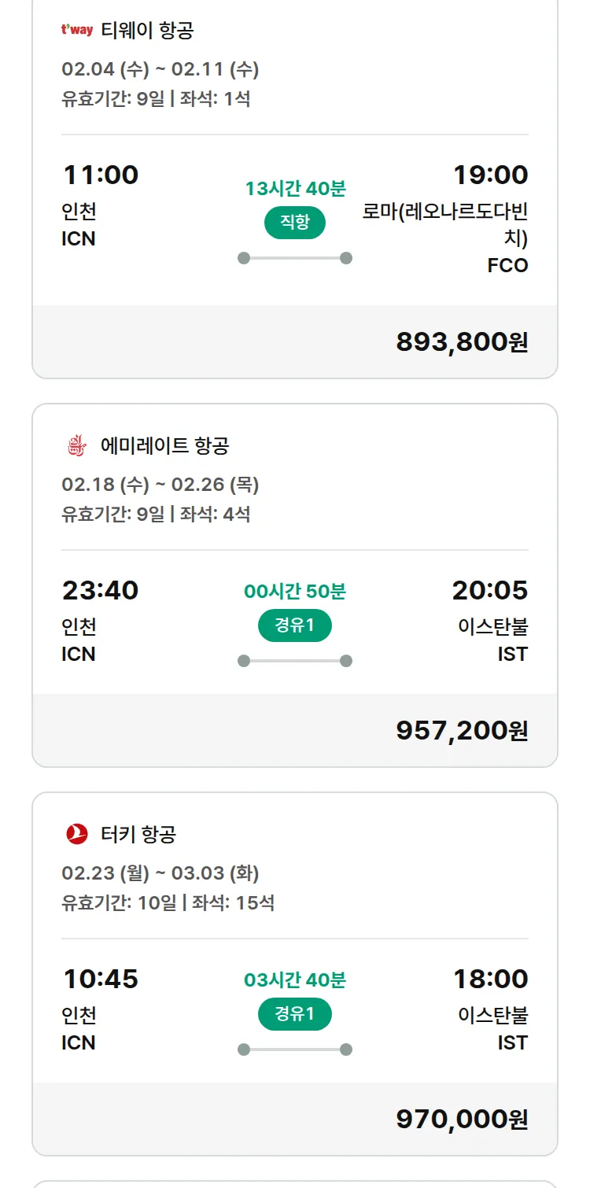Click the 03시간 40분 duration label
590x1188 pixels.
(x=295, y=980)
